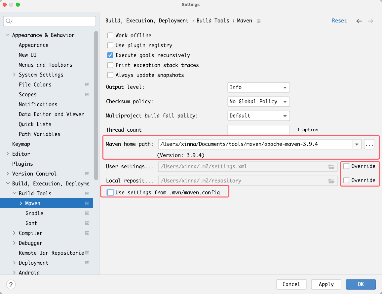
Task: Open the Maven home path dropdown arrow
Action: point(357,144)
